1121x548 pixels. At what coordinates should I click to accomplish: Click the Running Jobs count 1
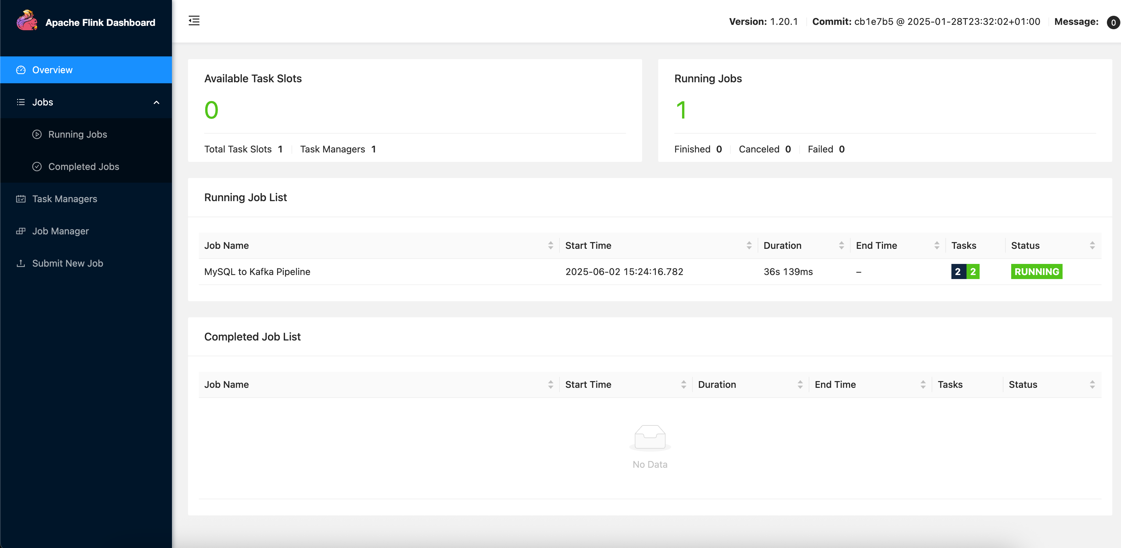(x=681, y=110)
